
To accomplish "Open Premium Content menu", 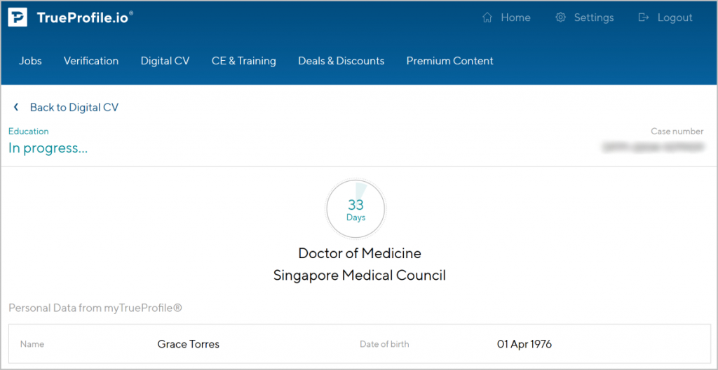I will pyautogui.click(x=449, y=61).
